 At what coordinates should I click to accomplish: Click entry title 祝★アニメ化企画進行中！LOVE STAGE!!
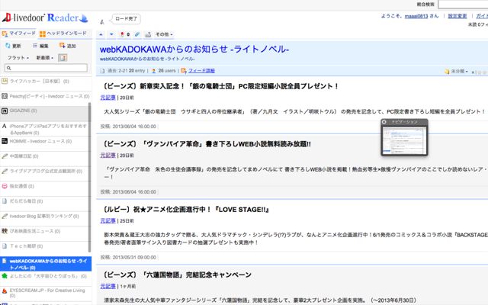(x=186, y=210)
